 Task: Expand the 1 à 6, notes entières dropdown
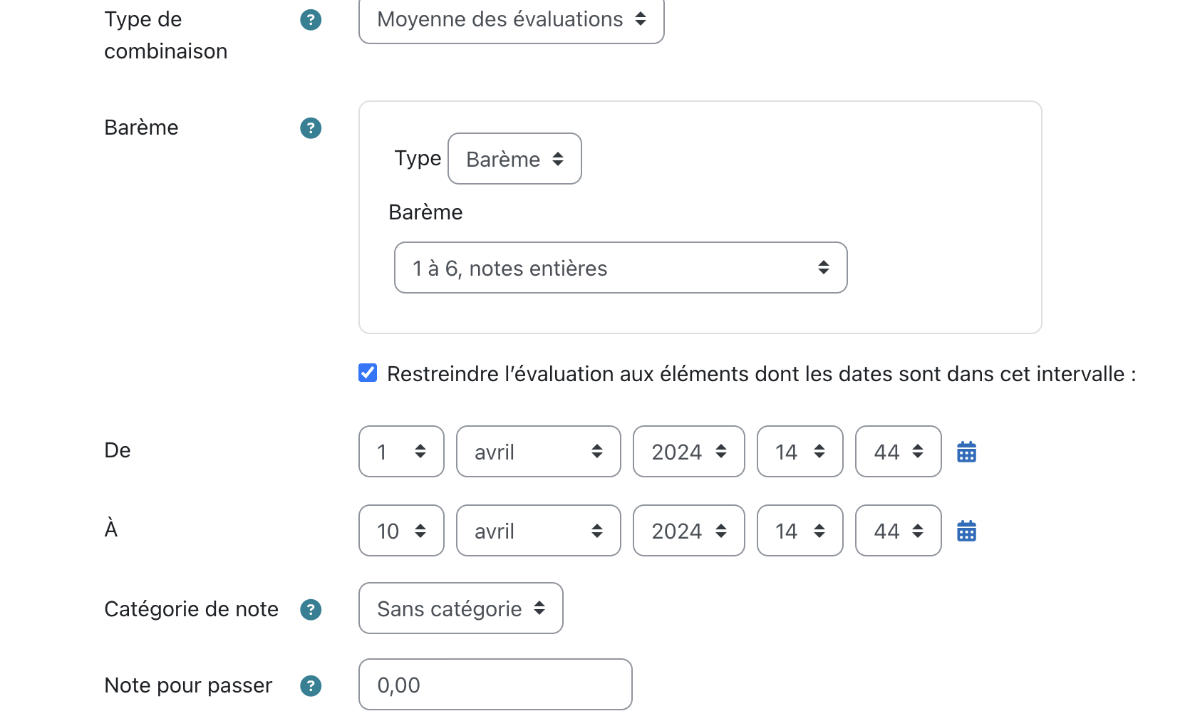point(621,268)
